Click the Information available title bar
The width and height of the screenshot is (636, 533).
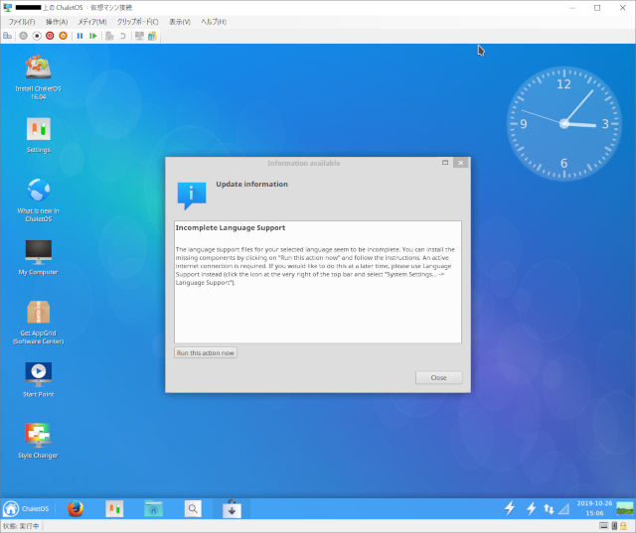(x=304, y=163)
